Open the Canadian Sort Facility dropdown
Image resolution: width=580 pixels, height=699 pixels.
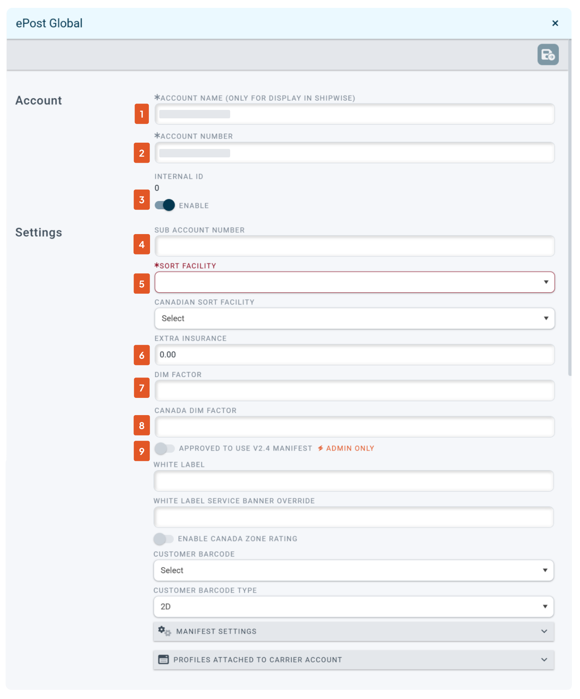[x=354, y=318]
